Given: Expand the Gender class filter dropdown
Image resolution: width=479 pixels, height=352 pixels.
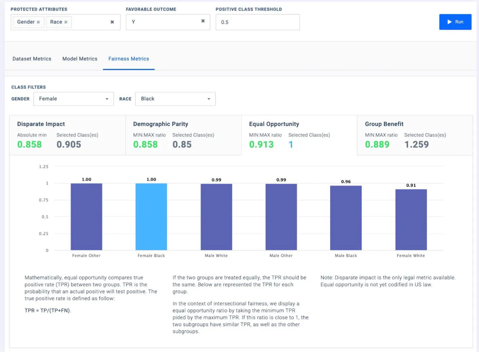Looking at the screenshot, I should (73, 99).
